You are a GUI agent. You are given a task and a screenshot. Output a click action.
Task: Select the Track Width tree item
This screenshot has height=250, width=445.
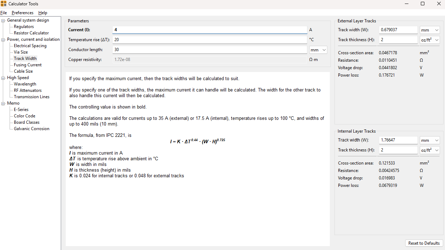(x=25, y=59)
